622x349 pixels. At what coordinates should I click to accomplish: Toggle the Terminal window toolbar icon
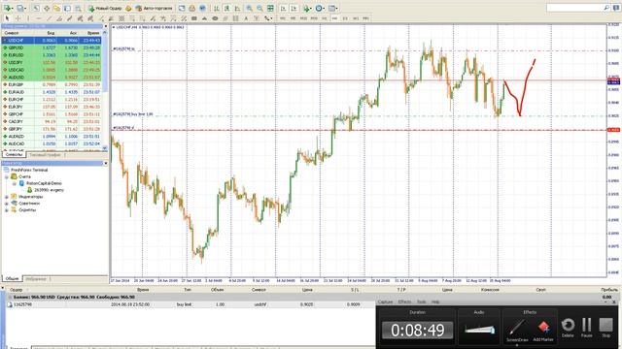68,8
